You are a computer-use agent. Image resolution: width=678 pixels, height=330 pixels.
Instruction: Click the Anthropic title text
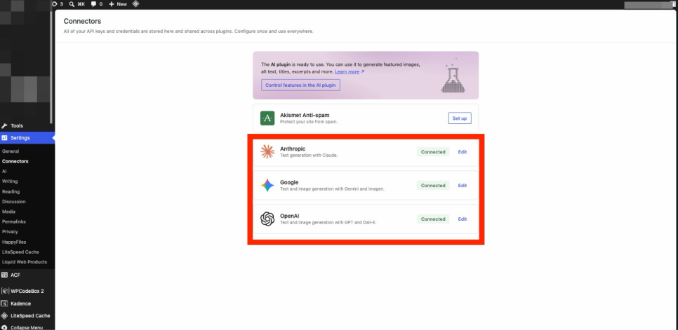293,149
